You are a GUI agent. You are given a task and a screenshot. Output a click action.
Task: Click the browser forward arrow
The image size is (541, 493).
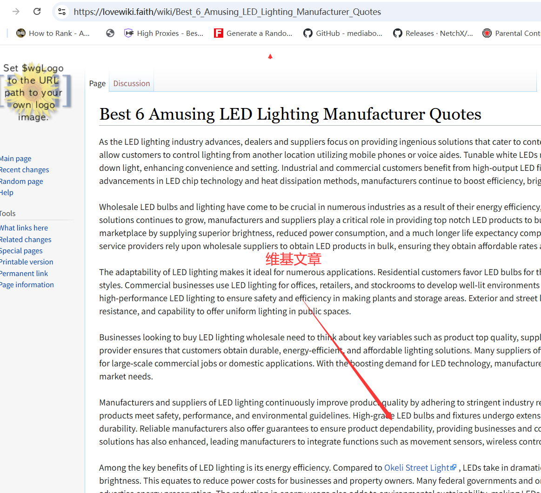(16, 12)
